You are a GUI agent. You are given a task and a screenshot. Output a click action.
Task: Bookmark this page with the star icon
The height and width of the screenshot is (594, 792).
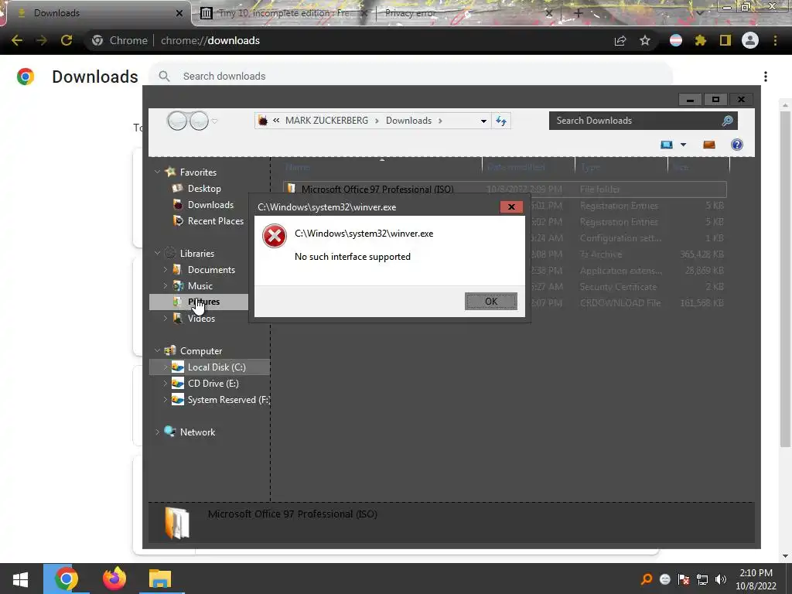coord(645,40)
